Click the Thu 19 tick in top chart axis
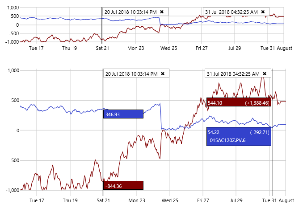 [x=69, y=48]
